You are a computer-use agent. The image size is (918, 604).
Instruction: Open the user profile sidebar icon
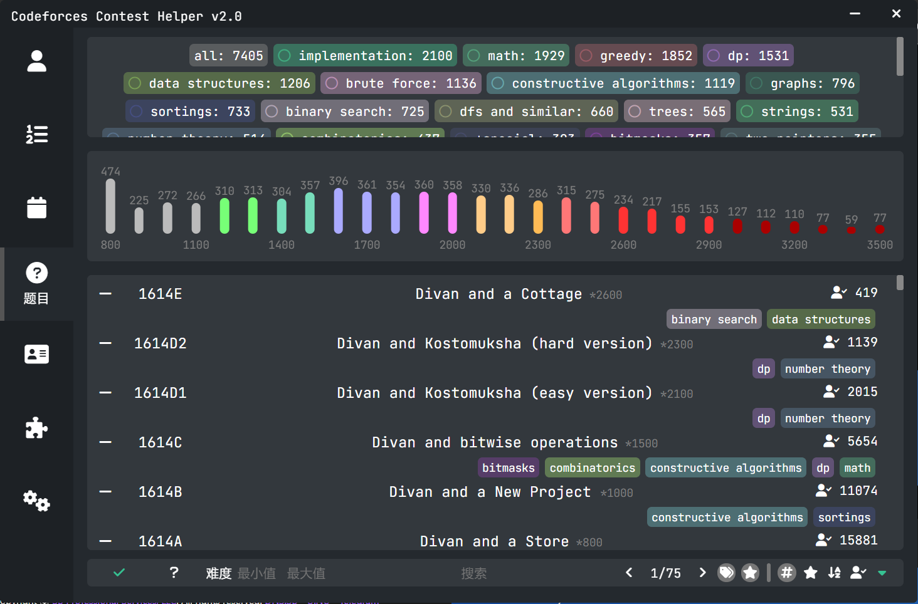36,61
